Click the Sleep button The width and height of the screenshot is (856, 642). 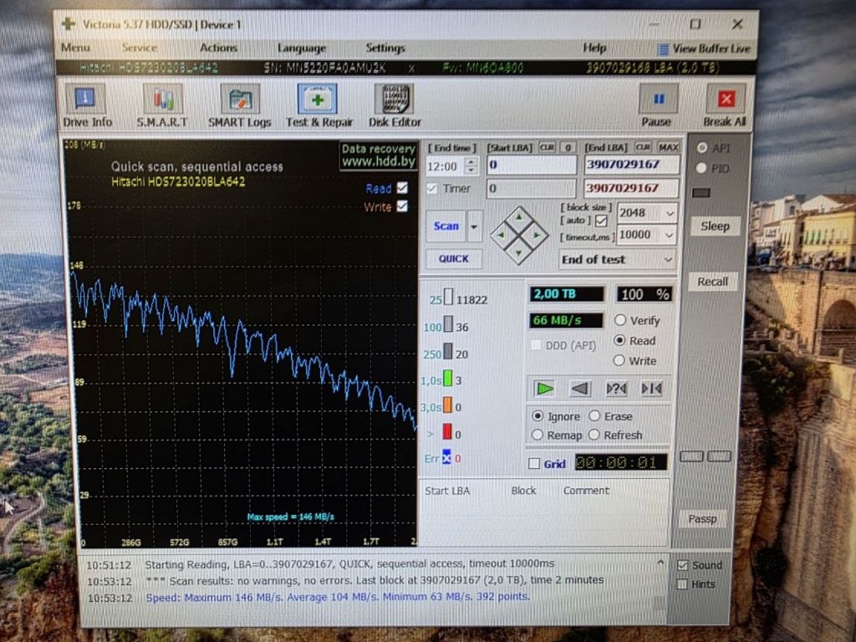[715, 226]
